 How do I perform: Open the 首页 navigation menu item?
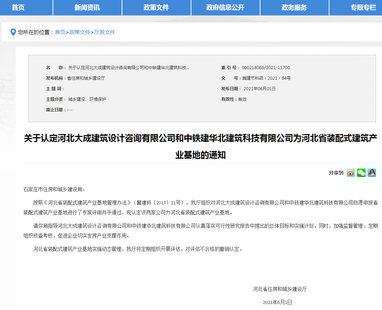(x=18, y=7)
